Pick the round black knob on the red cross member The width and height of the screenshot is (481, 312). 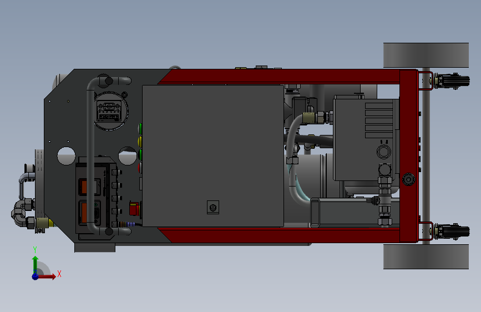pyautogui.click(x=409, y=179)
